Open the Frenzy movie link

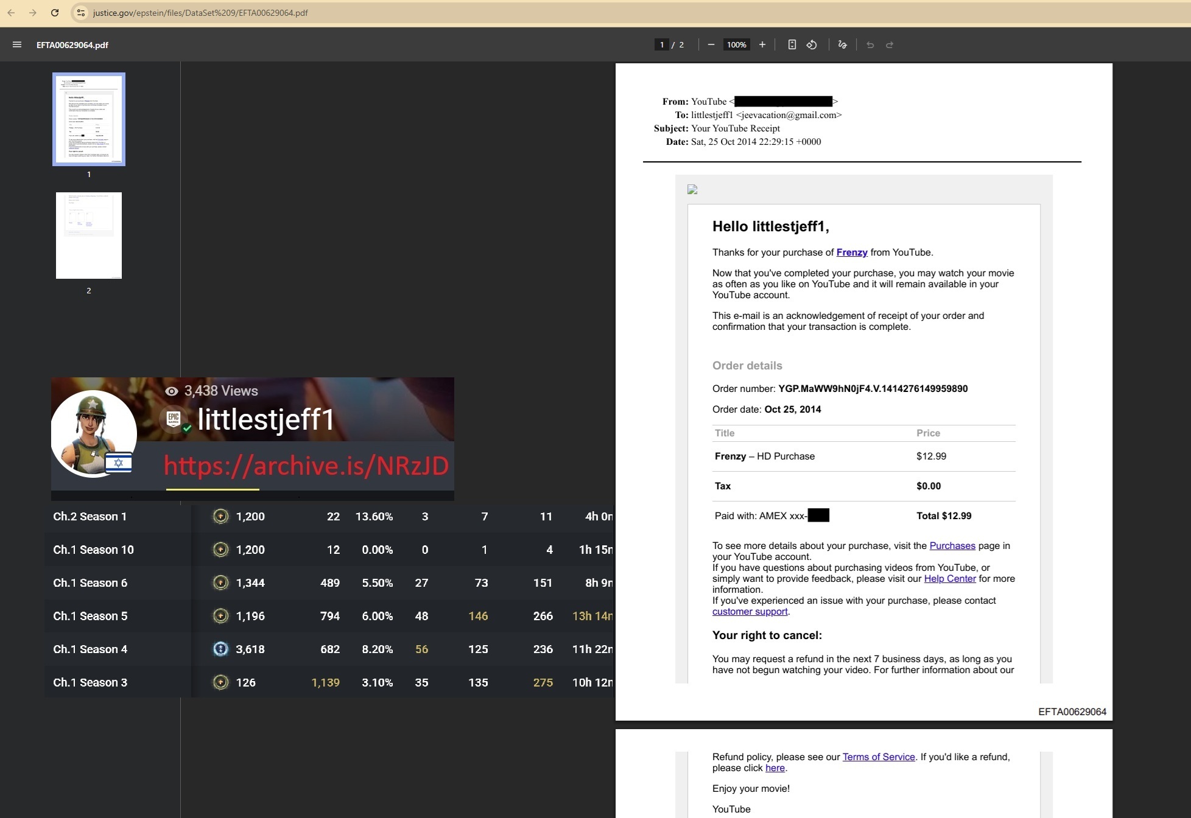point(851,252)
